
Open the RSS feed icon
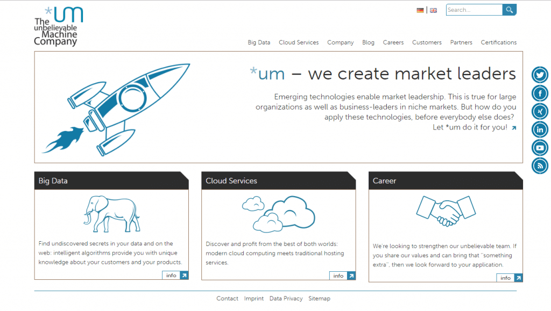(x=540, y=166)
